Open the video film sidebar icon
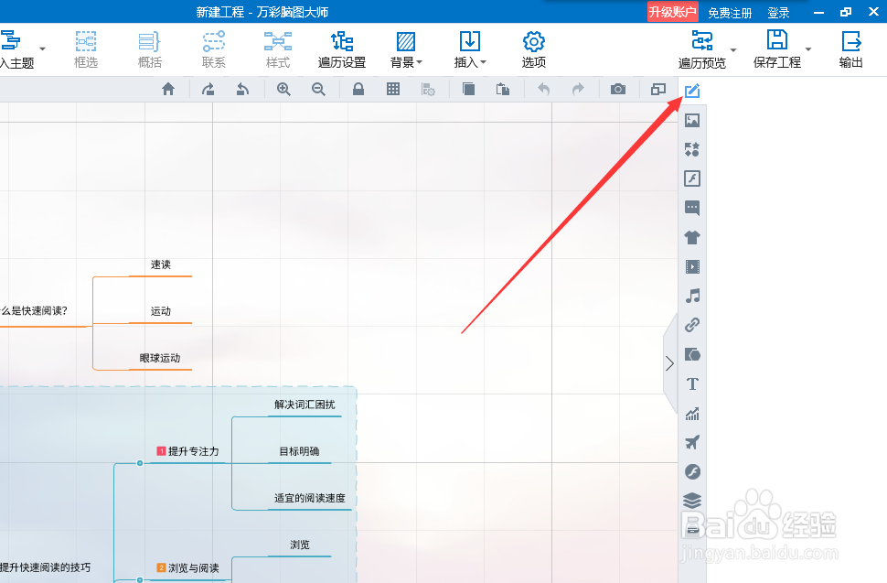The width and height of the screenshot is (887, 583). [x=692, y=266]
